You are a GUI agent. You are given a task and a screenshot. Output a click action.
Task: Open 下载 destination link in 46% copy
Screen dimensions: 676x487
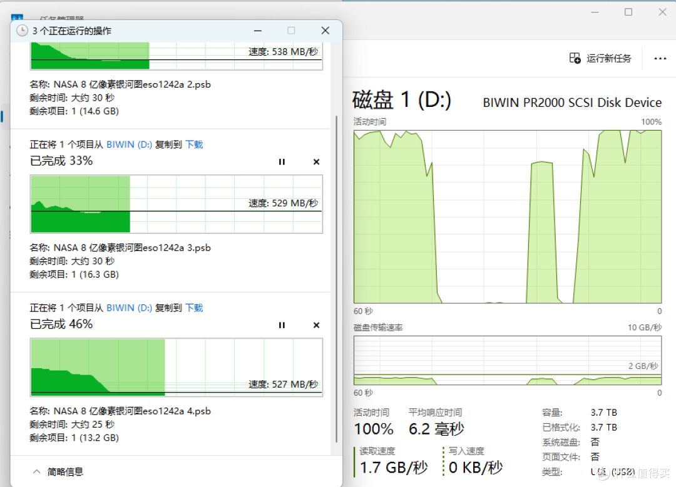click(x=194, y=308)
